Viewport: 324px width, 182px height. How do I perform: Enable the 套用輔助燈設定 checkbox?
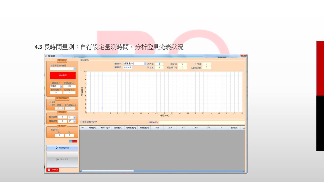coord(81,122)
